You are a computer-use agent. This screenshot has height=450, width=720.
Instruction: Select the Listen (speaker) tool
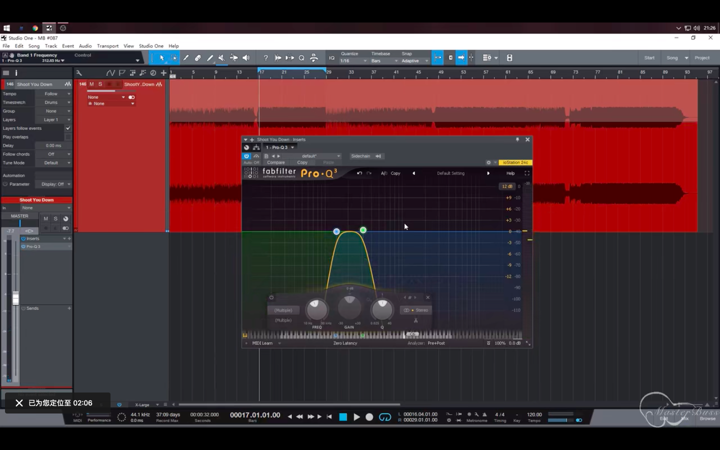246,58
